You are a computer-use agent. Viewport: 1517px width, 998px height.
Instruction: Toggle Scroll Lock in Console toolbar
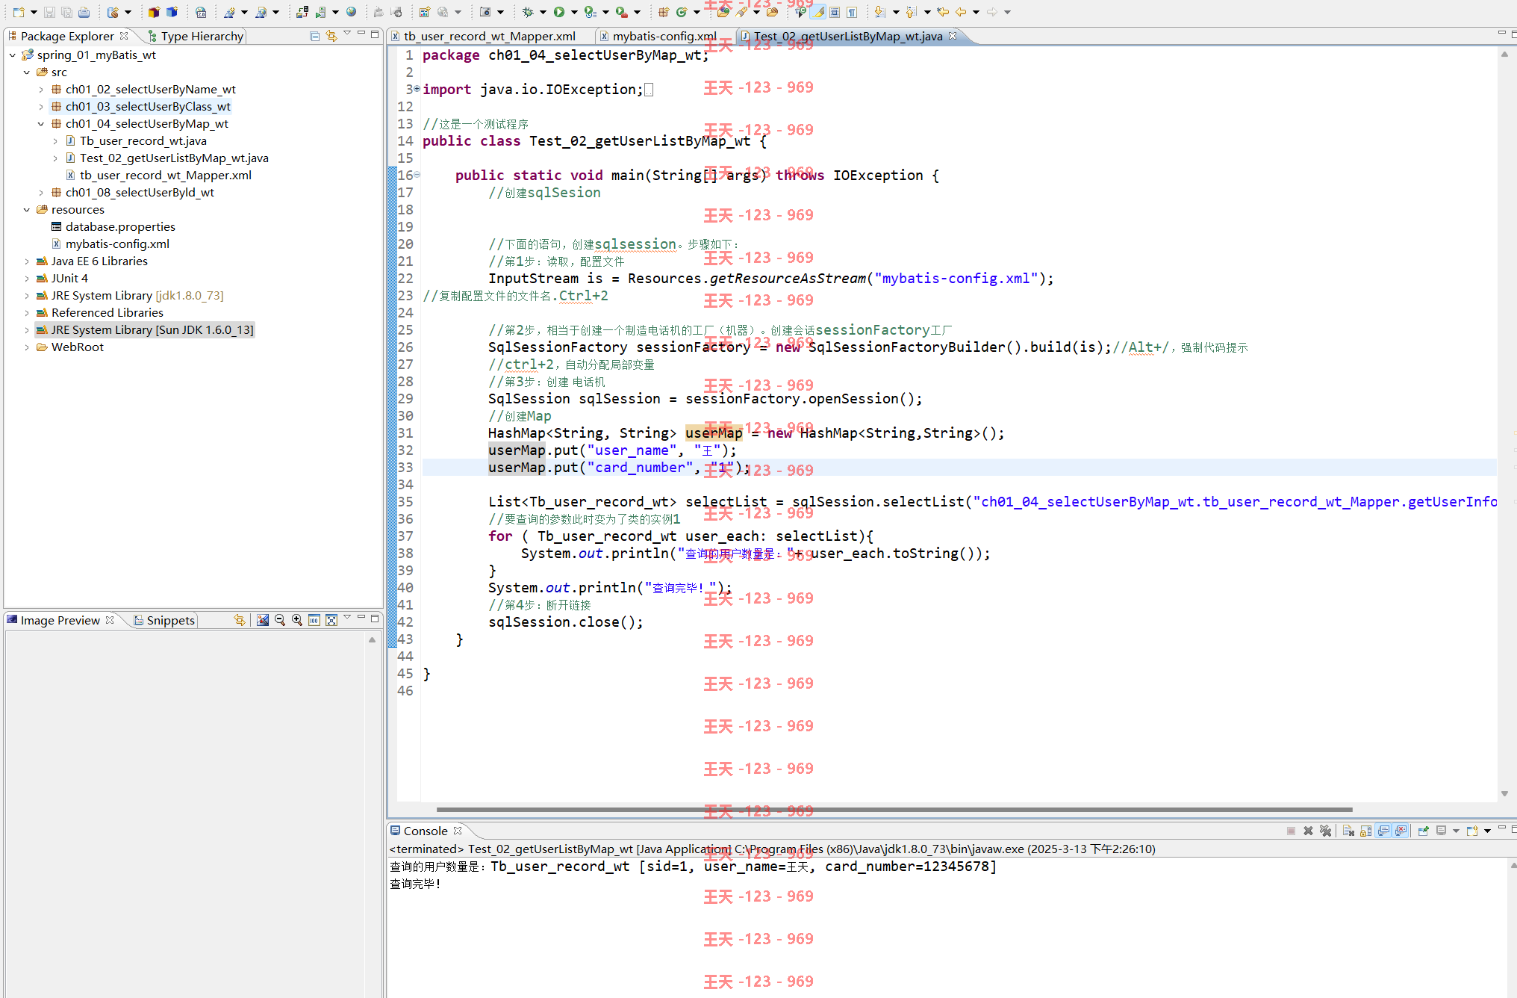1365,831
